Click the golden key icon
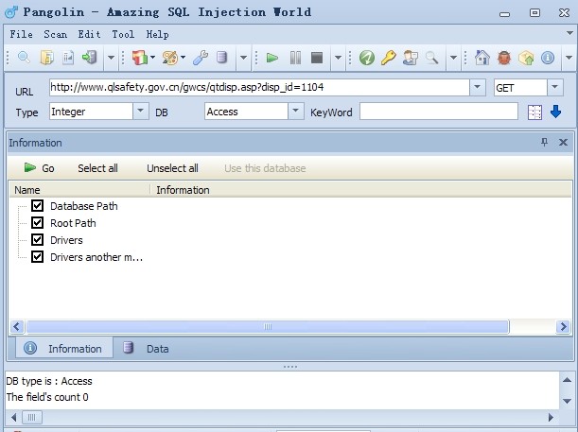 click(388, 58)
